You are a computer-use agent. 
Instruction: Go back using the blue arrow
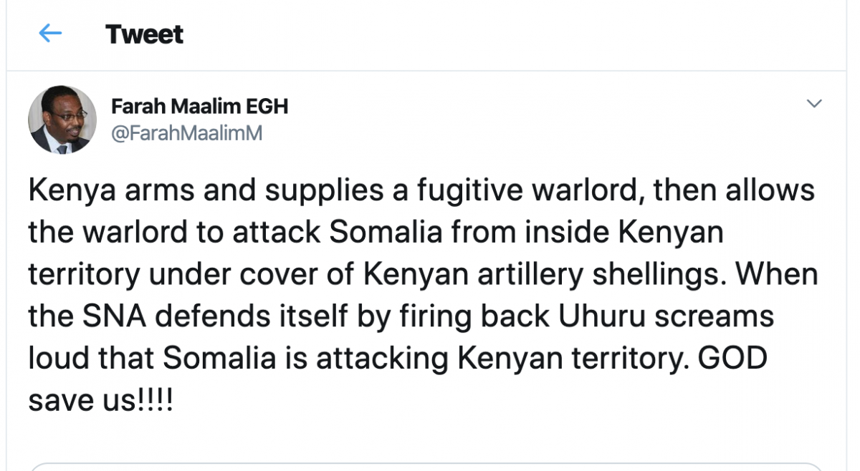coord(50,34)
